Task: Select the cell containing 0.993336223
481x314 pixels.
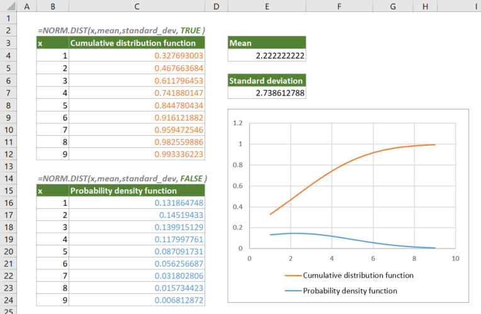Action: coord(137,154)
